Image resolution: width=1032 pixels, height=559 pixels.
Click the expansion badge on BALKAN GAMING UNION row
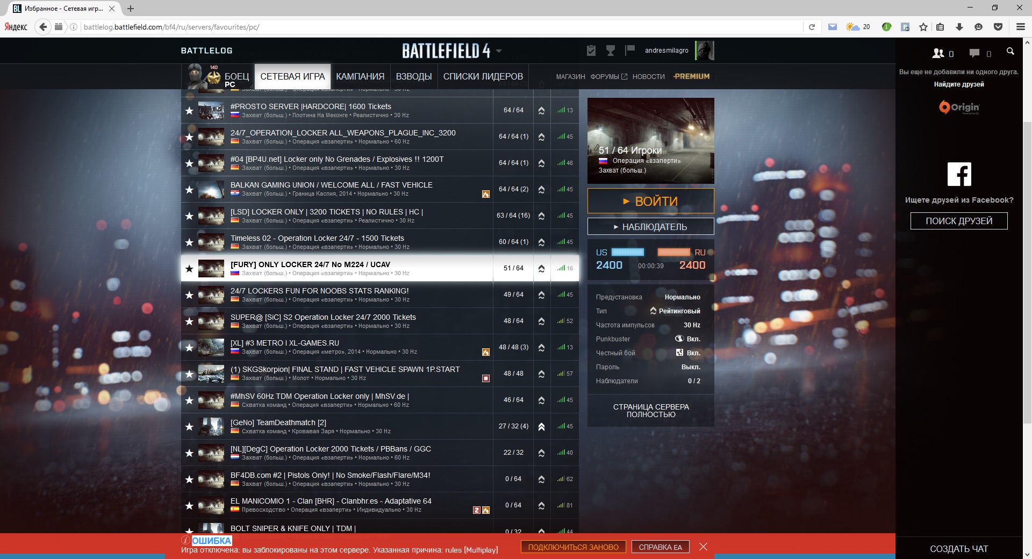pyautogui.click(x=486, y=194)
